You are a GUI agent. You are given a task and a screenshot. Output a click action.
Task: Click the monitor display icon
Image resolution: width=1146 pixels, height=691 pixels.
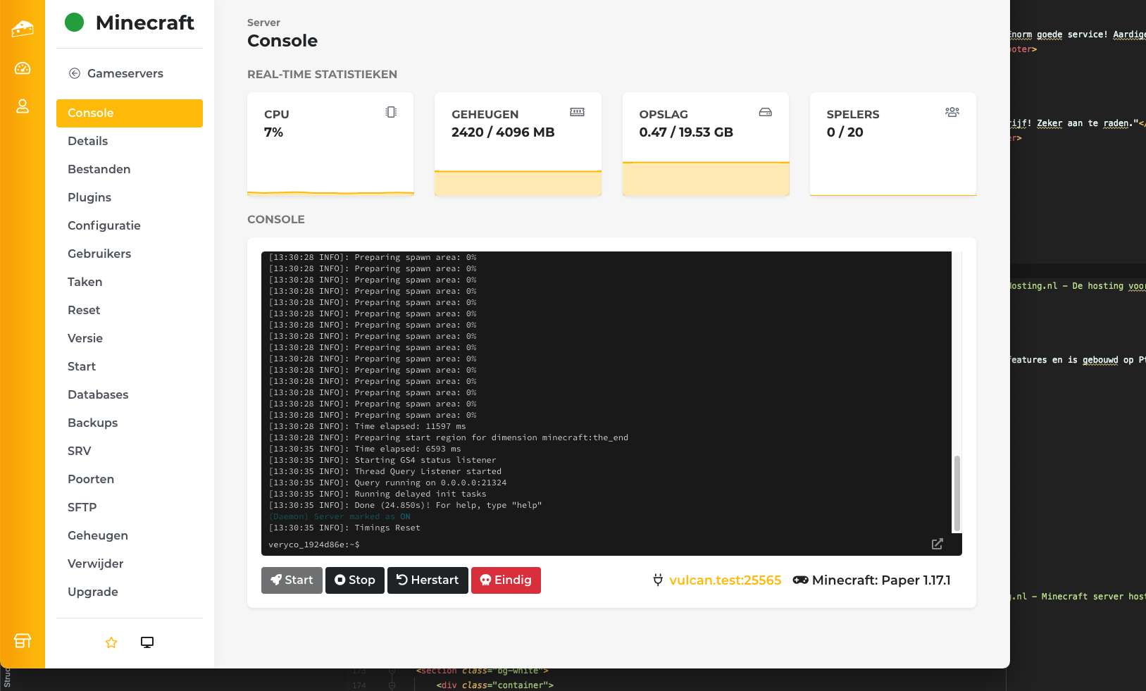tap(147, 642)
